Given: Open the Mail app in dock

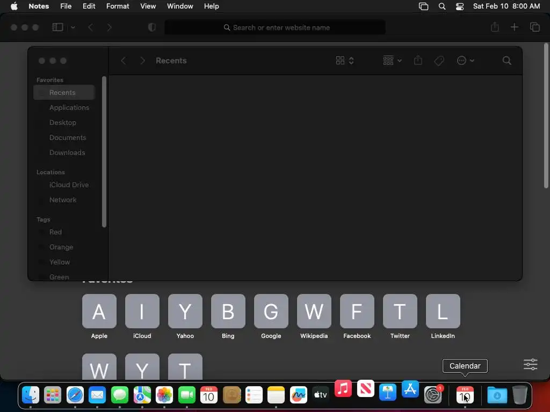Looking at the screenshot, I should [x=97, y=395].
